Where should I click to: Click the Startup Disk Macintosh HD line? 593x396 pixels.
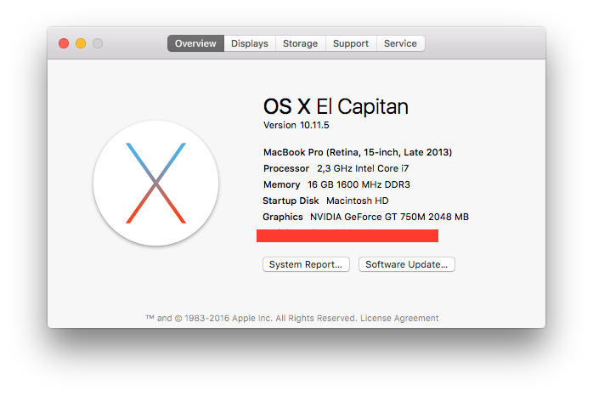(x=325, y=201)
